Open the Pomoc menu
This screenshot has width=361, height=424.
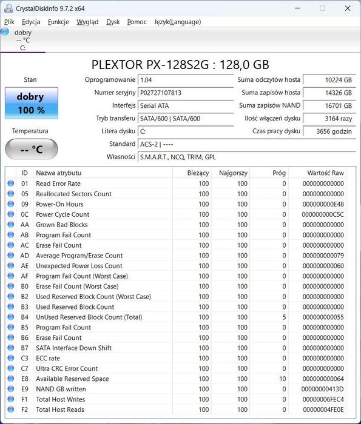coord(137,22)
